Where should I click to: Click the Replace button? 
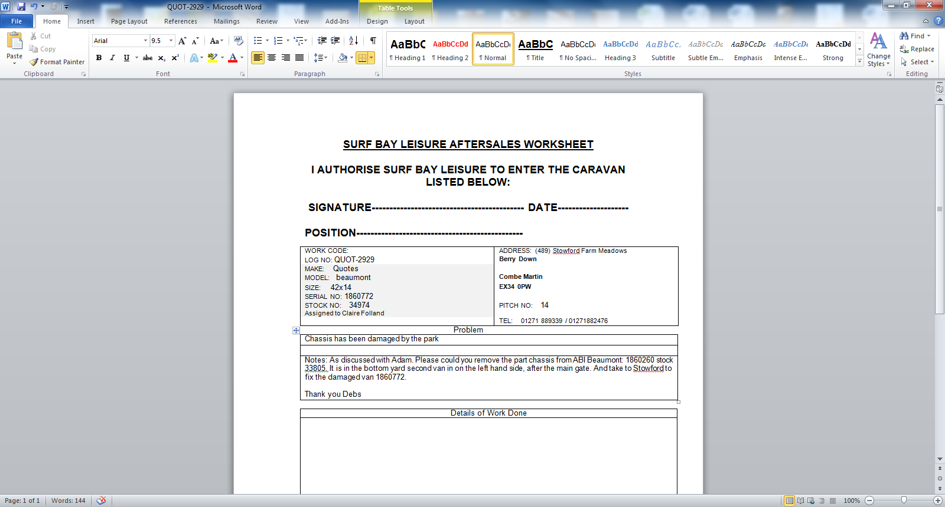tap(917, 49)
